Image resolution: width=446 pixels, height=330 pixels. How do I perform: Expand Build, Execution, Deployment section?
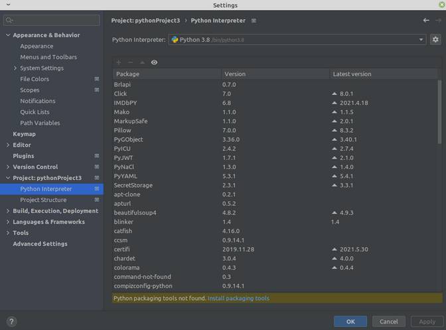pyautogui.click(x=8, y=210)
